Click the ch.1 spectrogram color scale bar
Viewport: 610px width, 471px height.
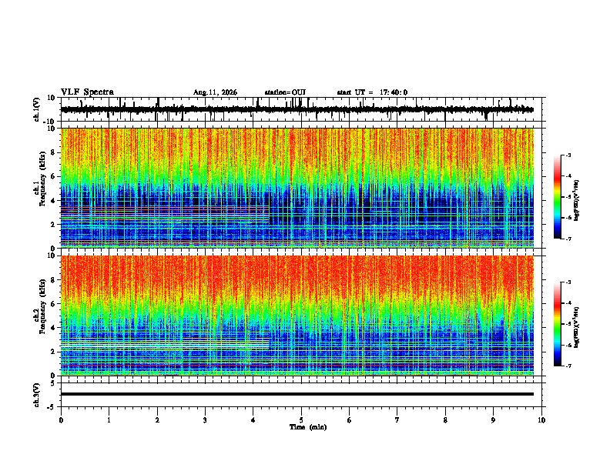tap(557, 197)
